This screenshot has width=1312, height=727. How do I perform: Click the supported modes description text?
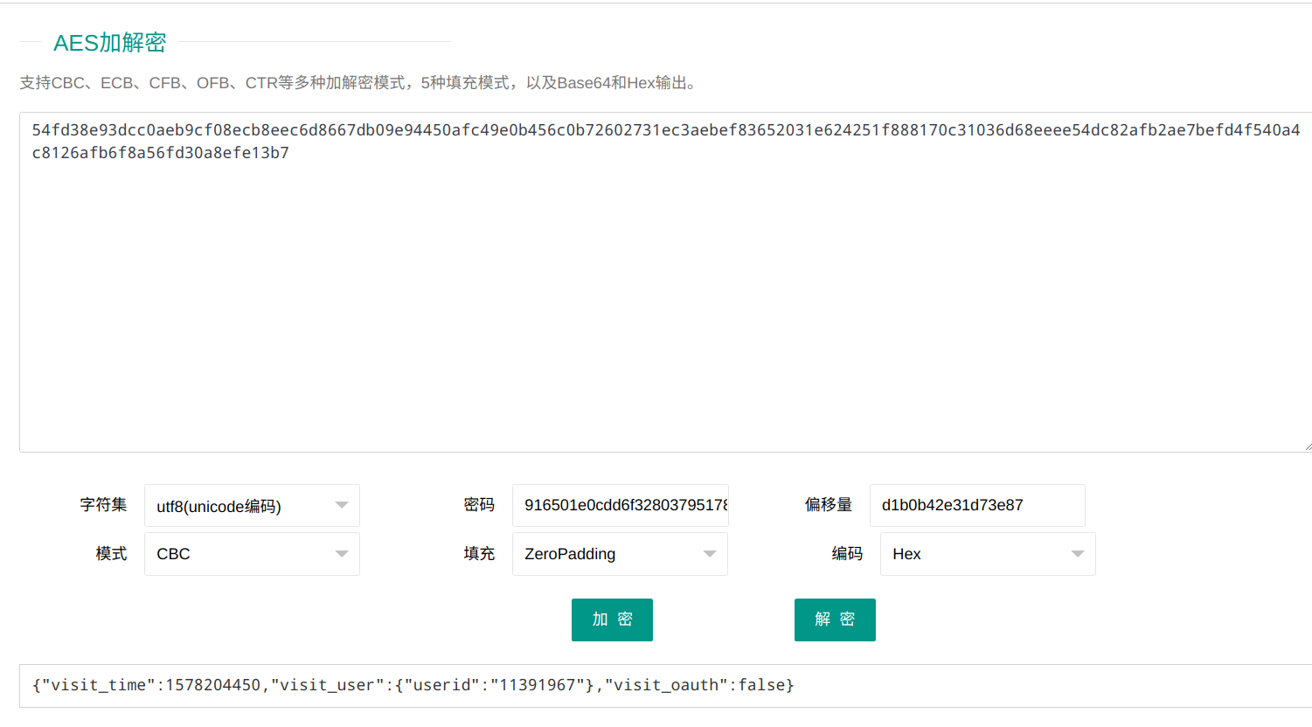tap(358, 83)
